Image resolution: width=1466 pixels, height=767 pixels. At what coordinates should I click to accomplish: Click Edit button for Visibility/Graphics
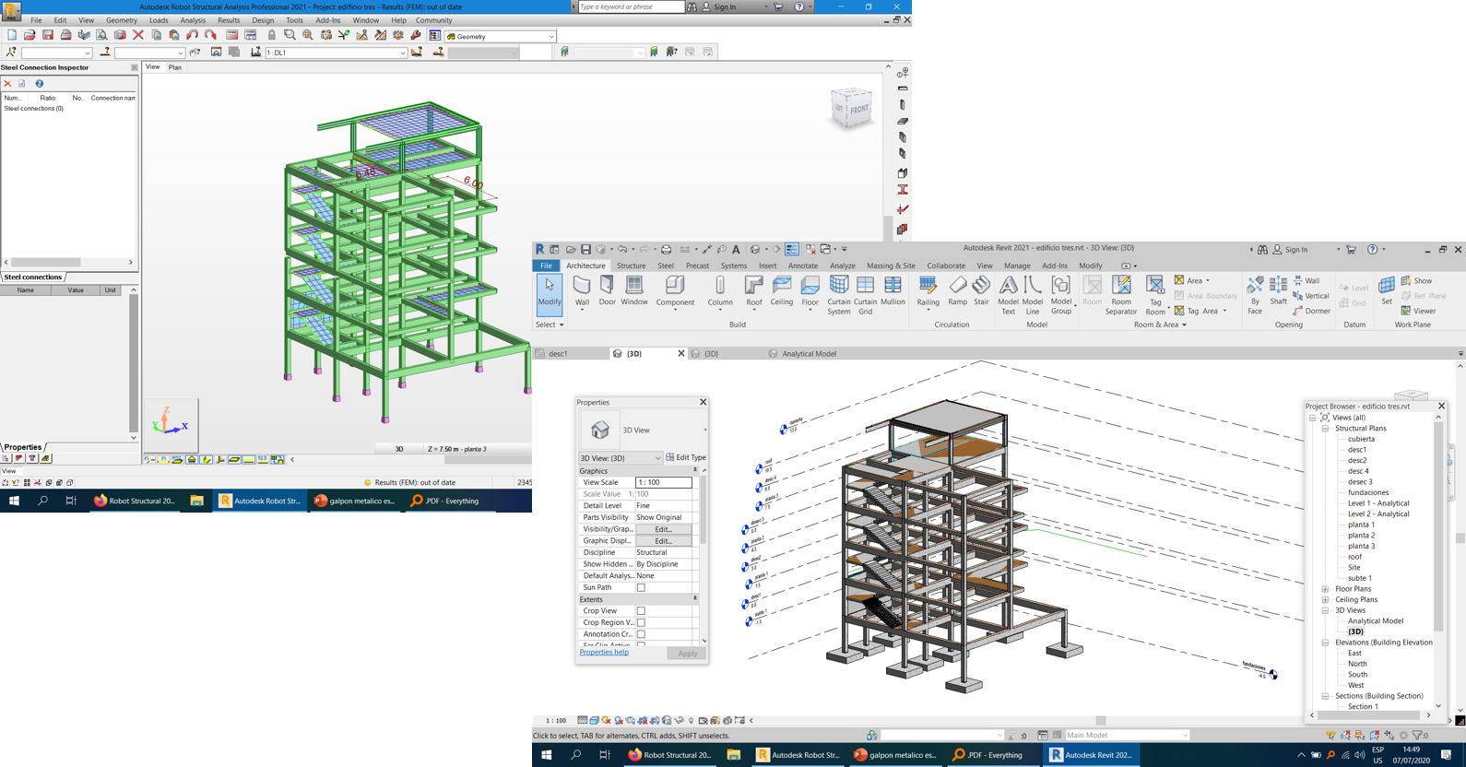coord(663,529)
